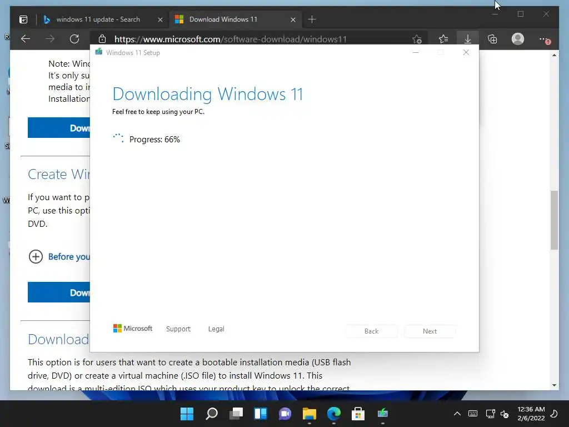Open the Widgets taskbar icon
Screen dimensions: 569x427
coord(261,414)
